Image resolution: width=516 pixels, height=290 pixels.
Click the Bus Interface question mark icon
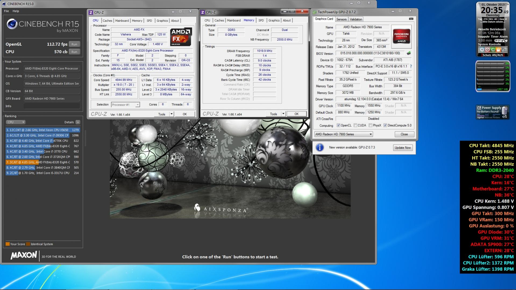(x=411, y=66)
